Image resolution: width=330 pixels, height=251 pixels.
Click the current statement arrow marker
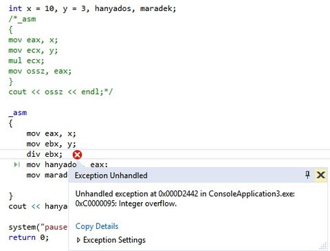[x=17, y=164]
